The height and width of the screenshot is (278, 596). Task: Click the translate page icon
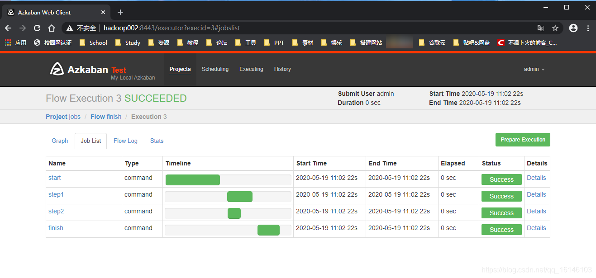coord(541,28)
